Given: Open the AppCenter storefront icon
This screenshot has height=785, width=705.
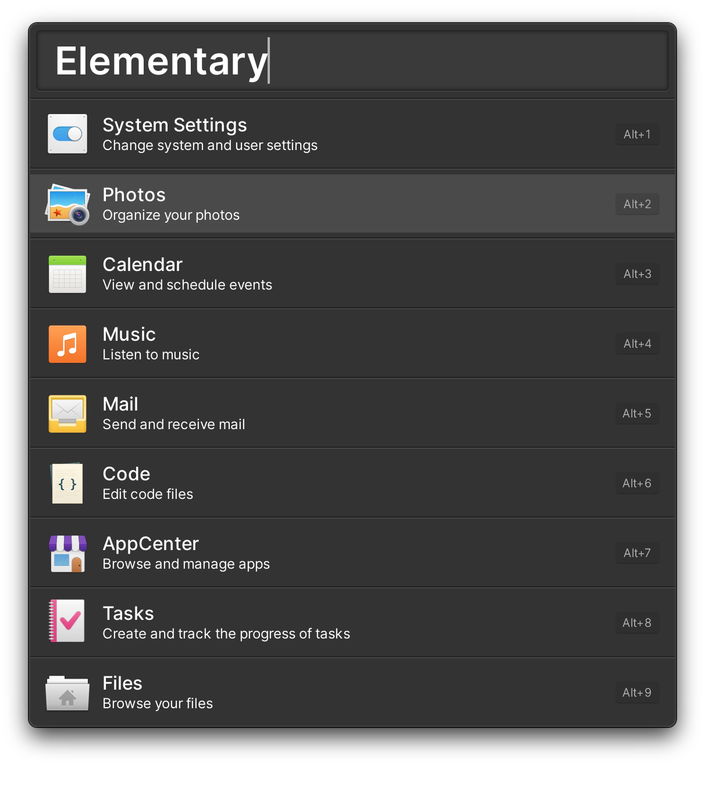Looking at the screenshot, I should [67, 554].
